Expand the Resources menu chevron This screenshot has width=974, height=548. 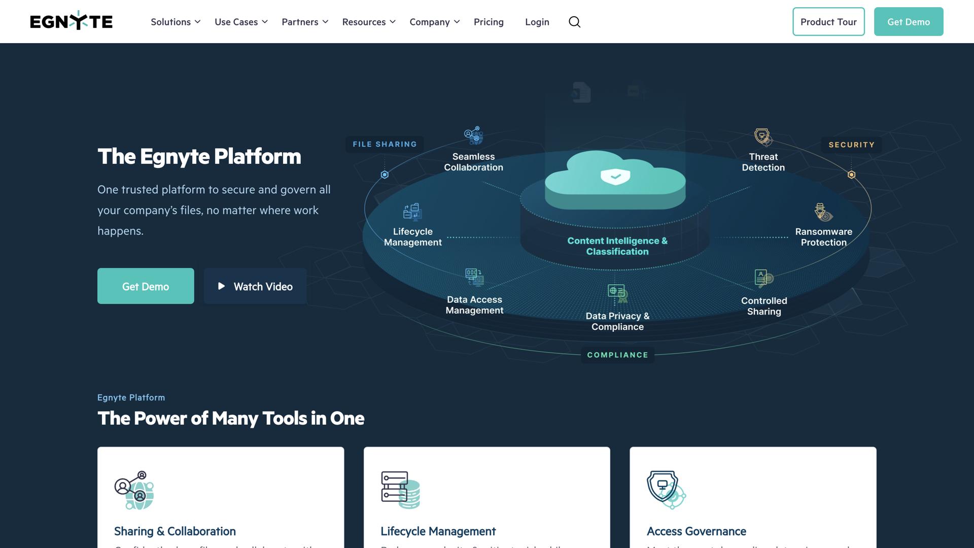click(x=393, y=22)
